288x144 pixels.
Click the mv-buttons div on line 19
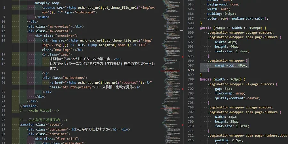tap(65, 78)
